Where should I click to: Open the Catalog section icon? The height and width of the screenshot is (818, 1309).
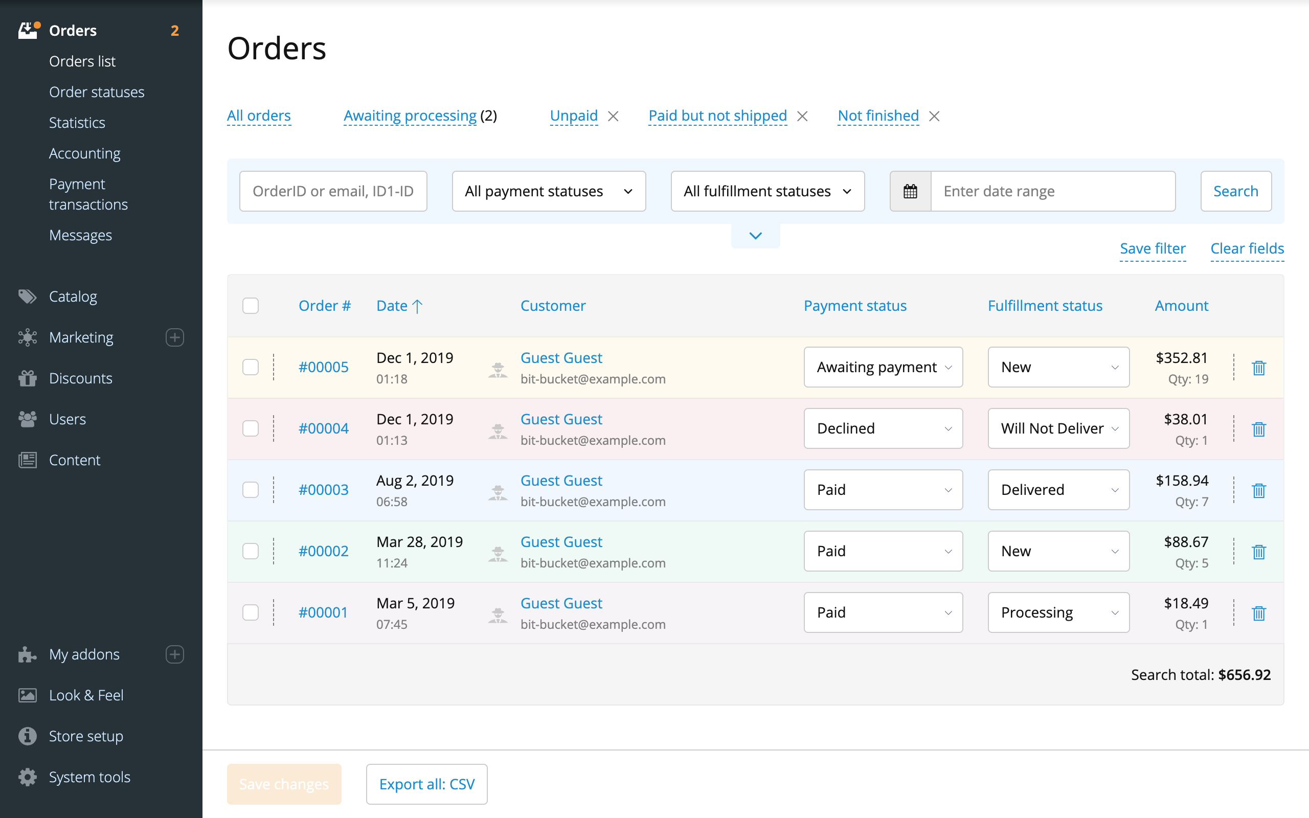tap(27, 297)
